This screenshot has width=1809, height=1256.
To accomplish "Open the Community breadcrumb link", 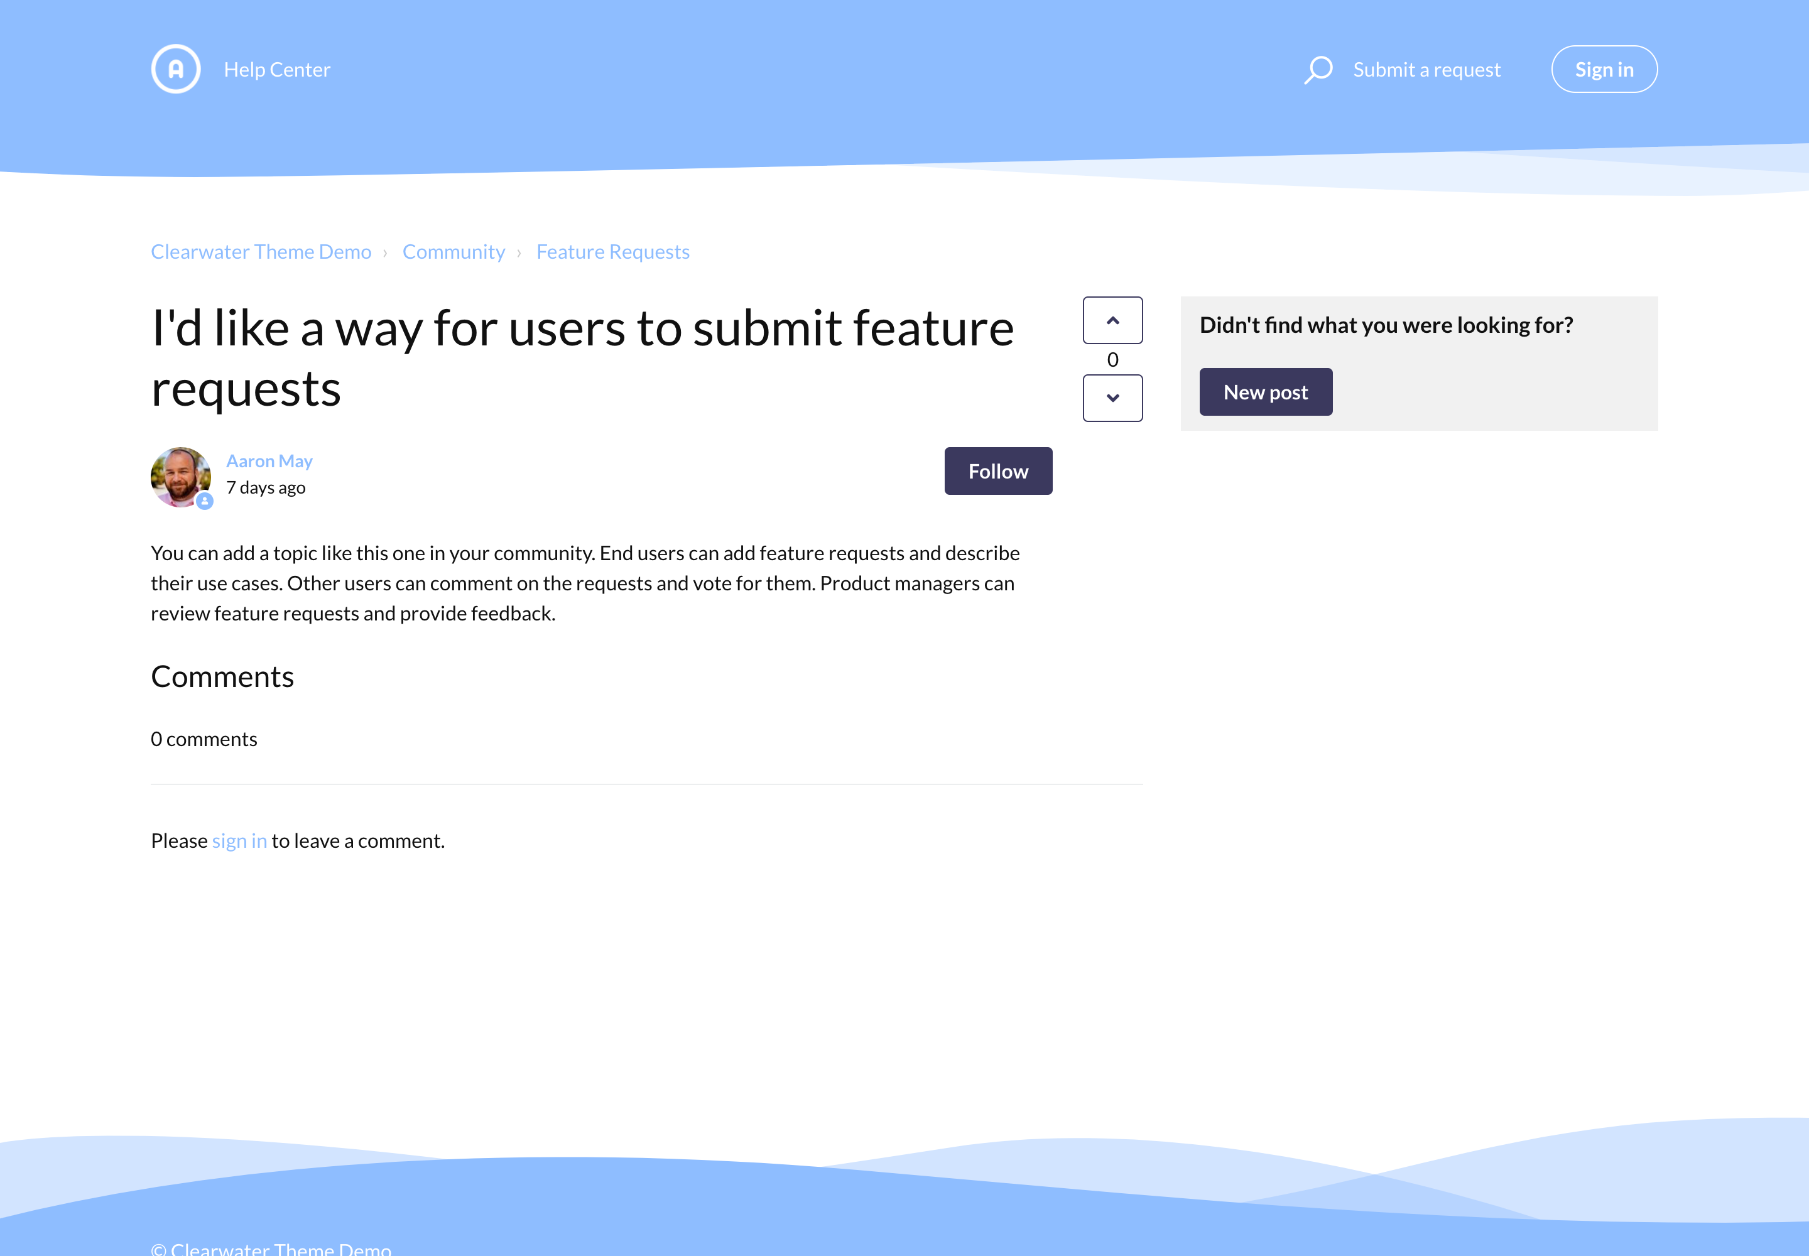I will 454,252.
